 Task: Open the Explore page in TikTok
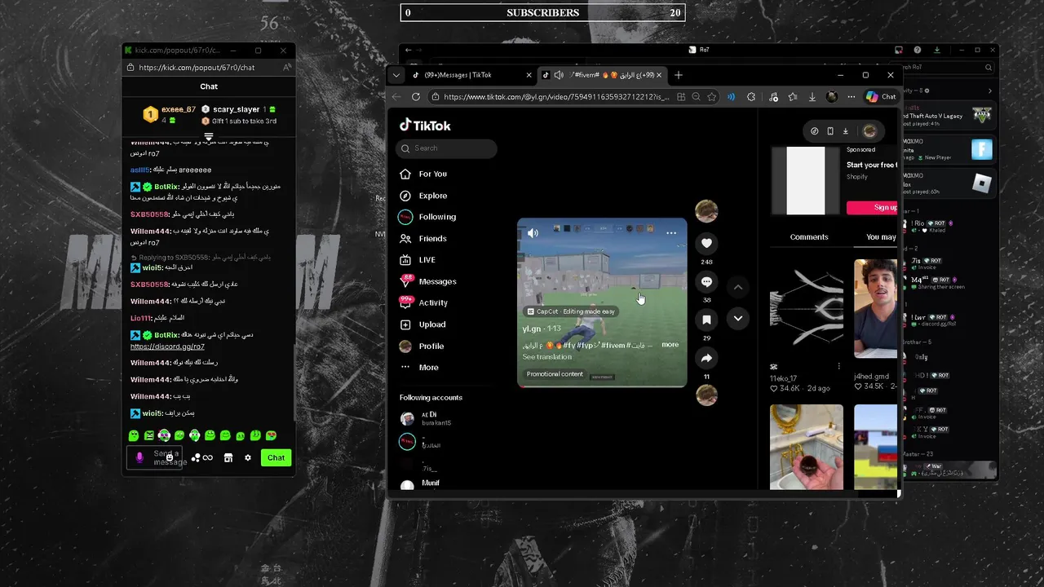(x=423, y=196)
